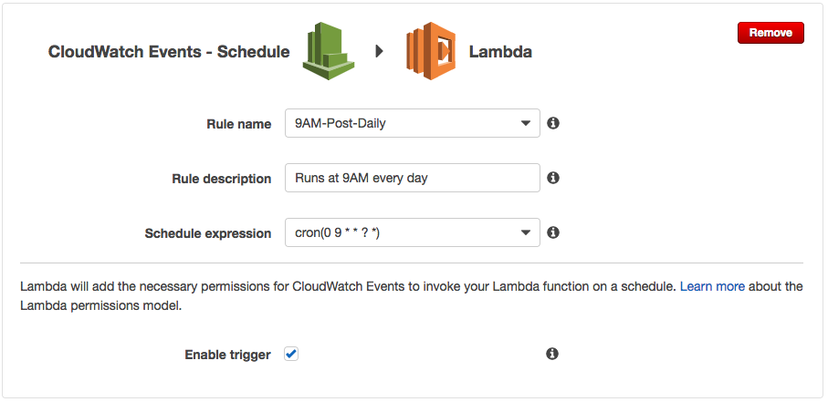Click the Schedule expression dropdown arrow
This screenshot has width=828, height=402.
pos(525,232)
